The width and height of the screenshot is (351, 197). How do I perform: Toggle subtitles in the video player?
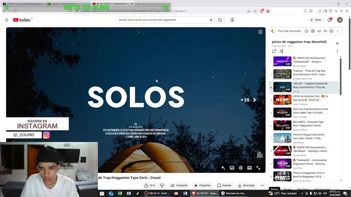tap(232, 168)
